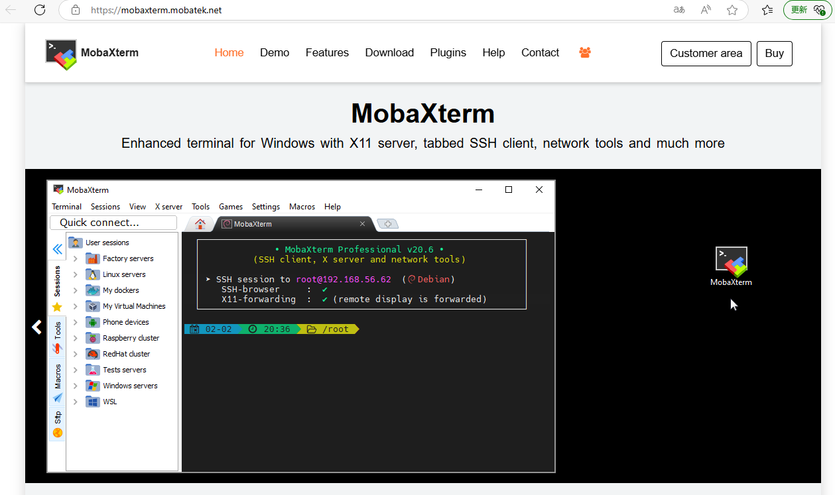This screenshot has height=495, width=835.
Task: Click the Tests servers flask icon
Action: coord(93,370)
